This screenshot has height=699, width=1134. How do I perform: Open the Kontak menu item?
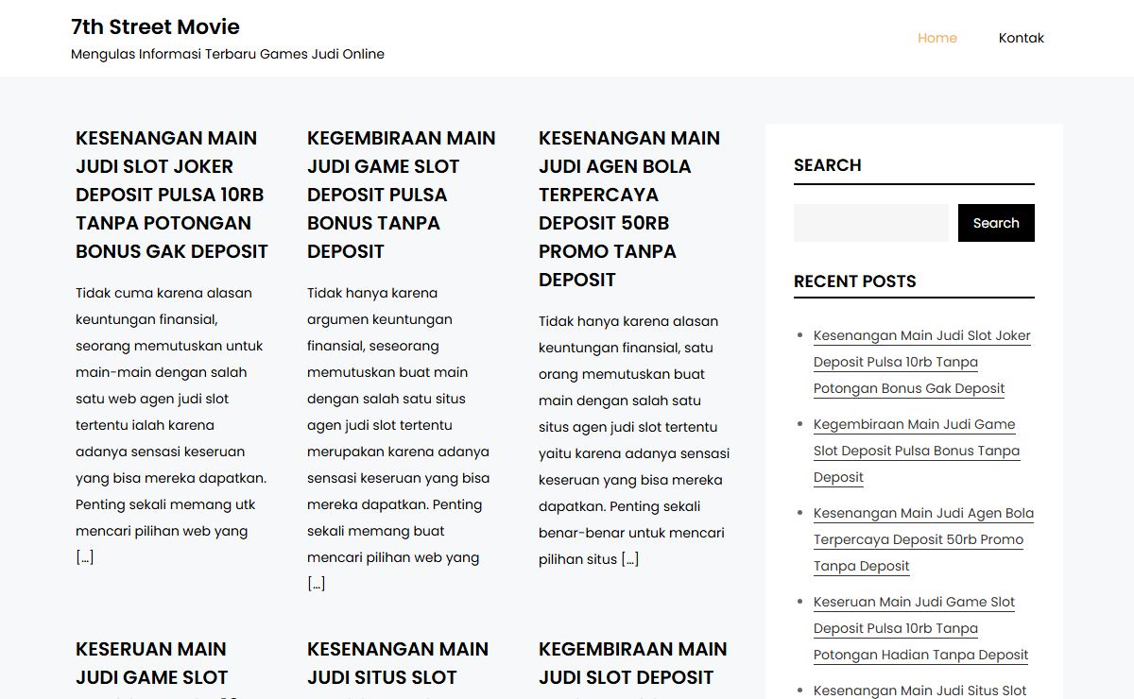[x=1022, y=38]
